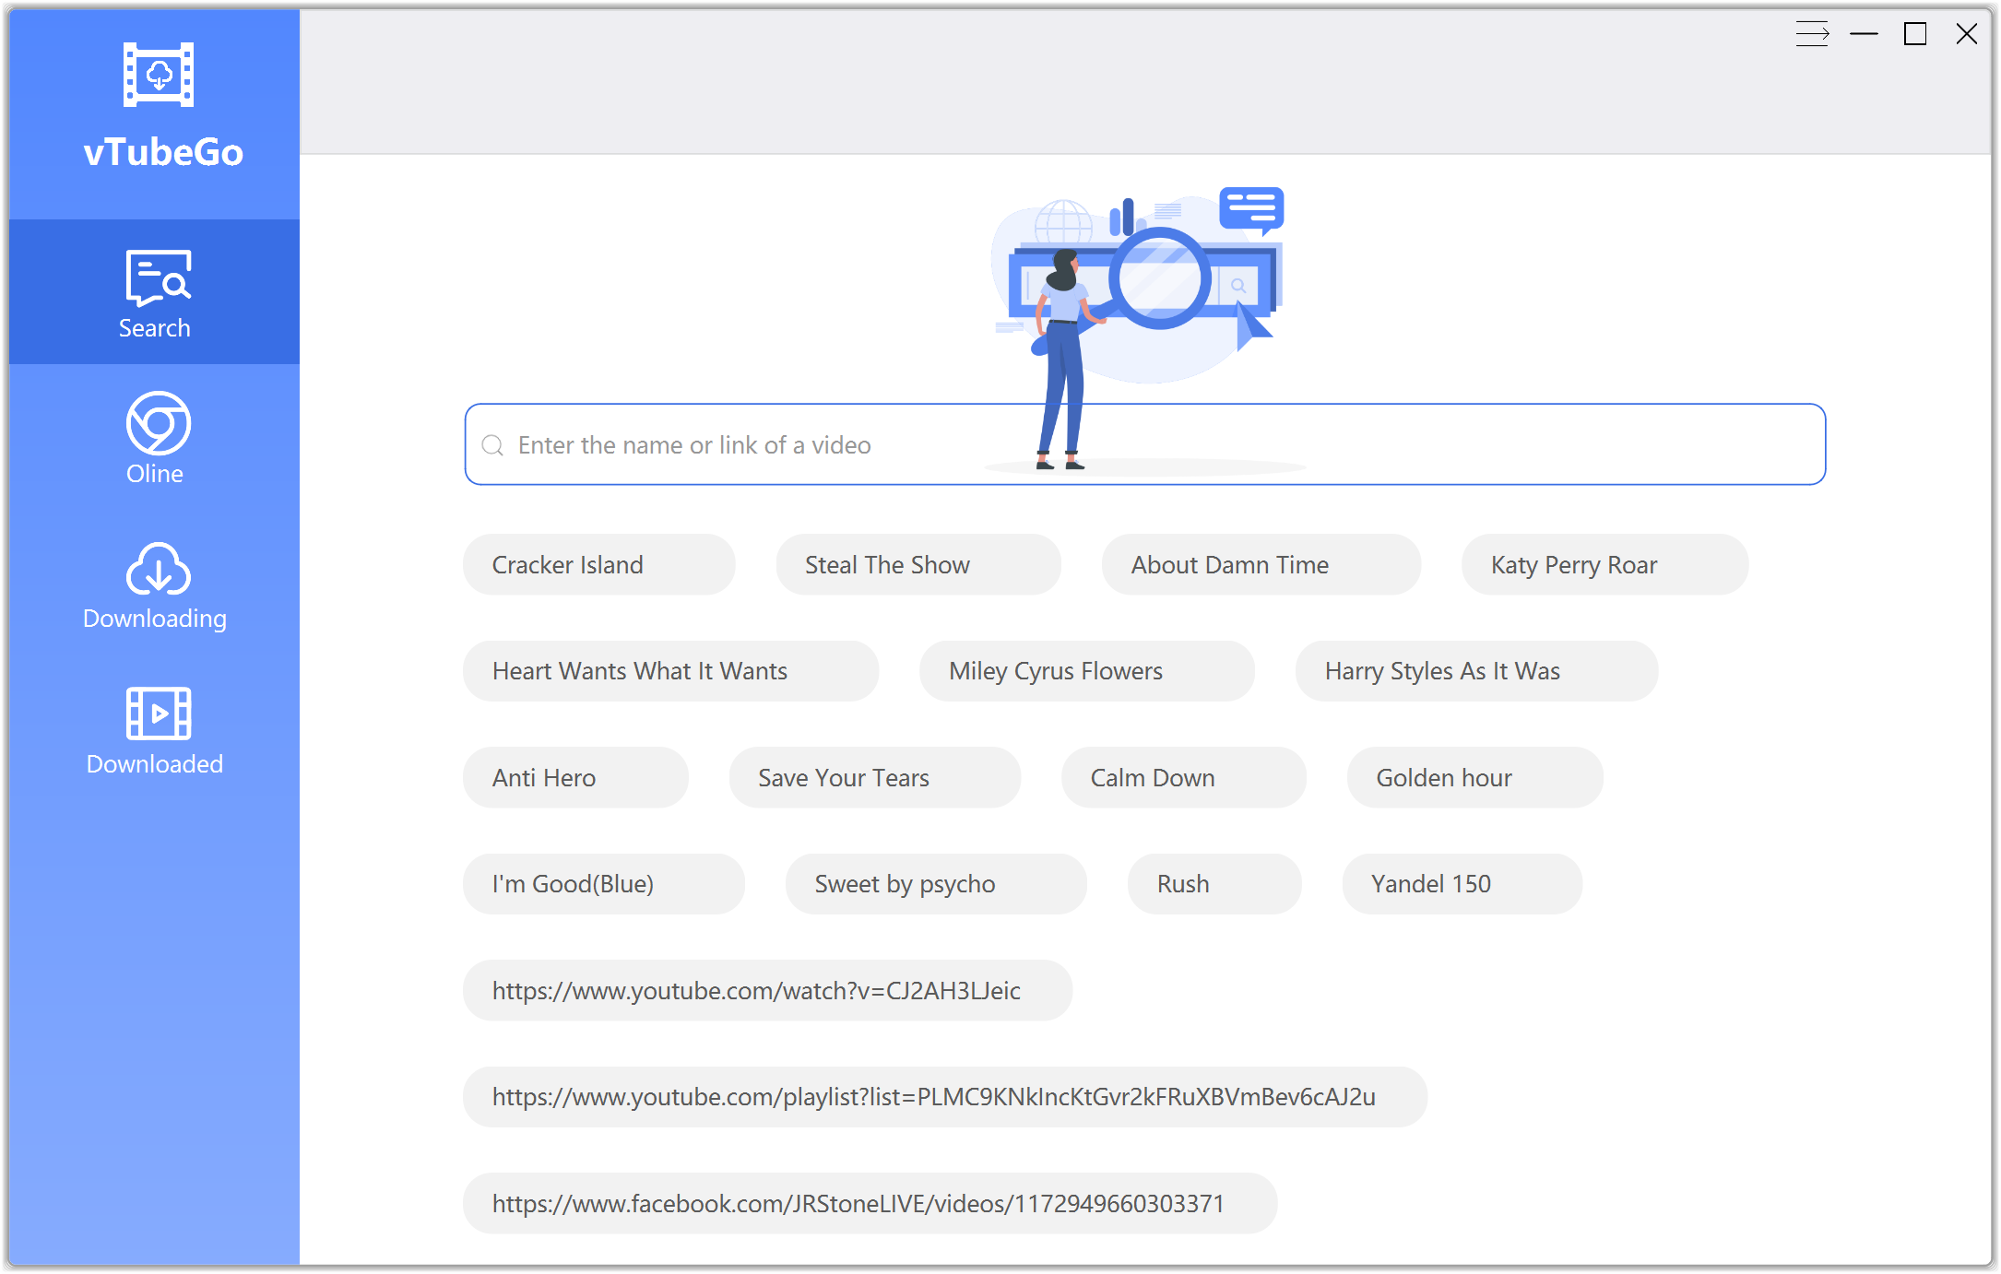Pick the Yandel 150 suggestion
Screen dimensions: 2001x1274
(1462, 883)
